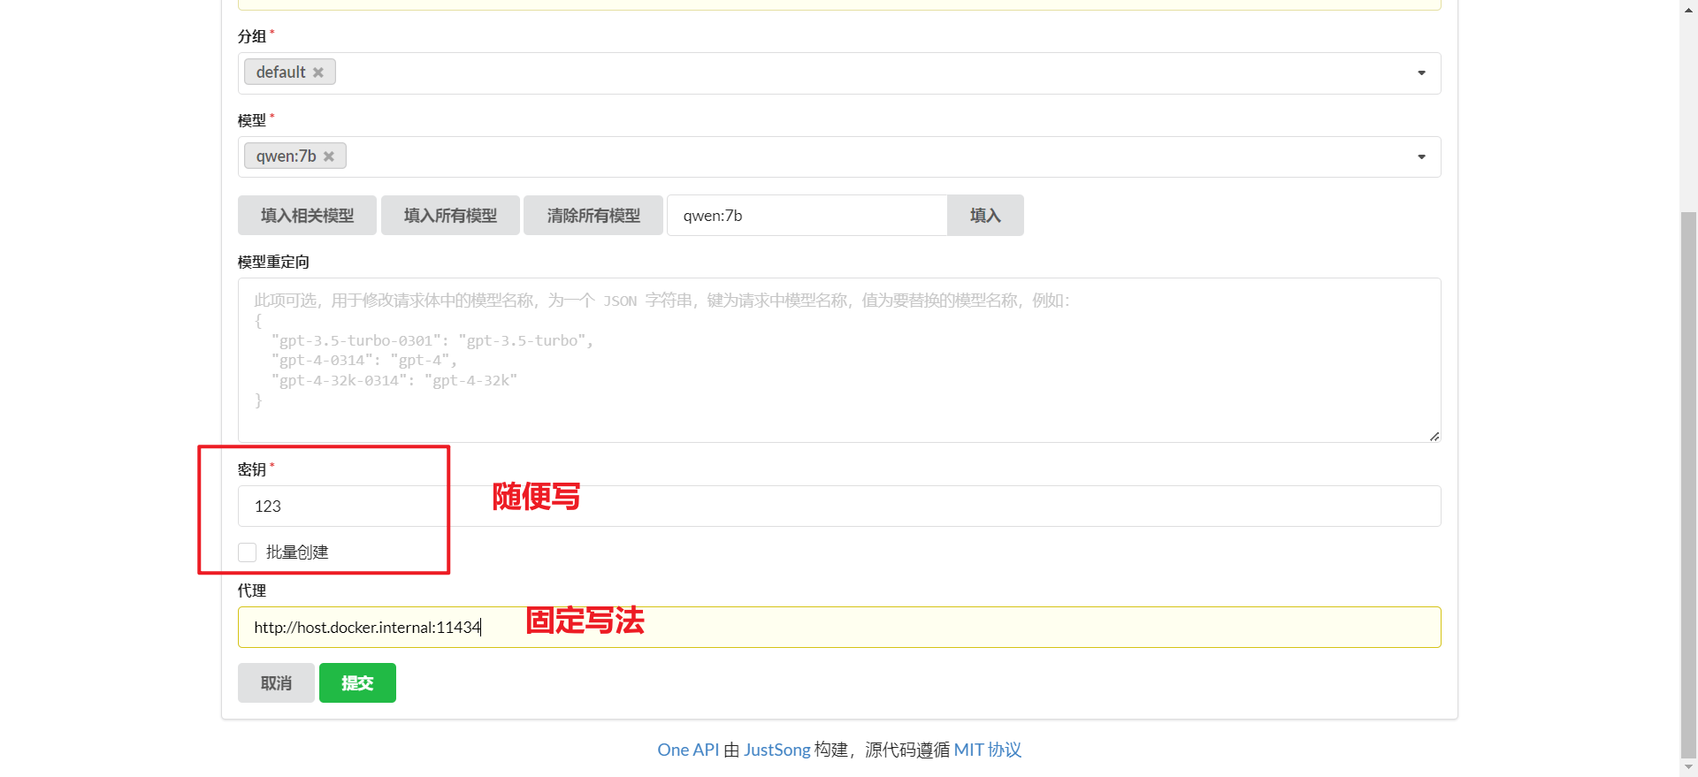1698x777 pixels.
Task: Open the JustSong footer link
Action: [776, 750]
